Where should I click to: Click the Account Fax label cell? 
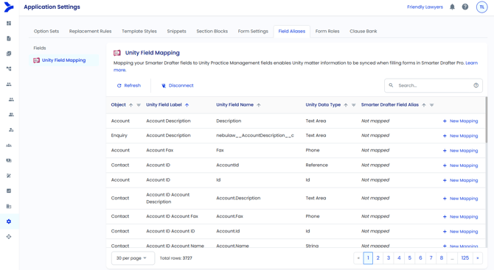160,150
